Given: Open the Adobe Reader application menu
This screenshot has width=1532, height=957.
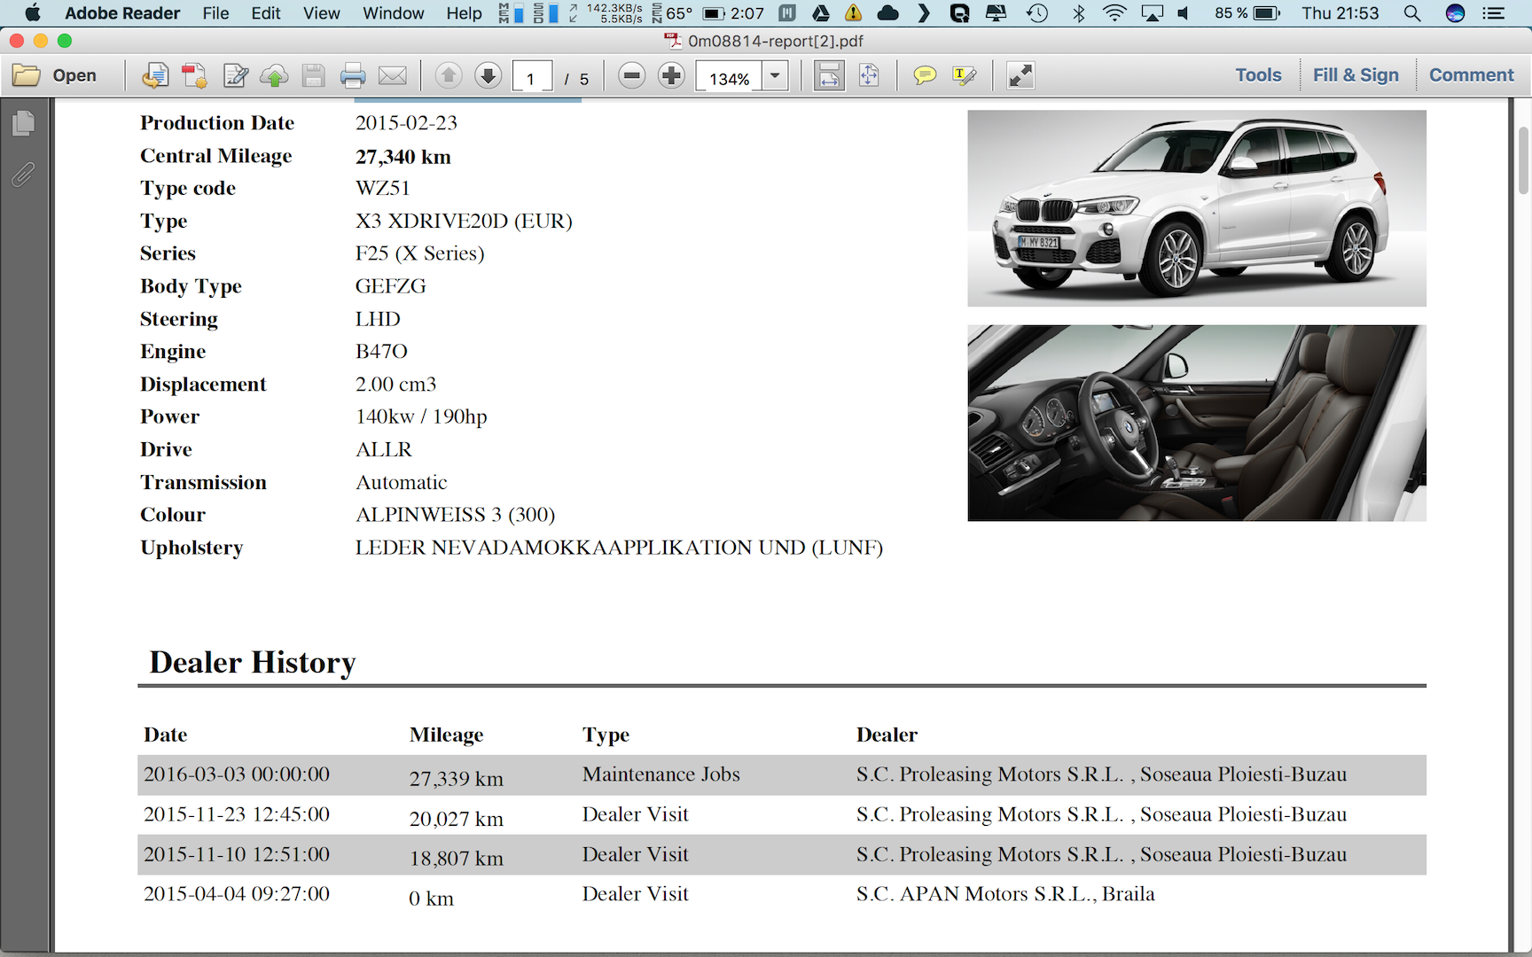Looking at the screenshot, I should point(122,13).
